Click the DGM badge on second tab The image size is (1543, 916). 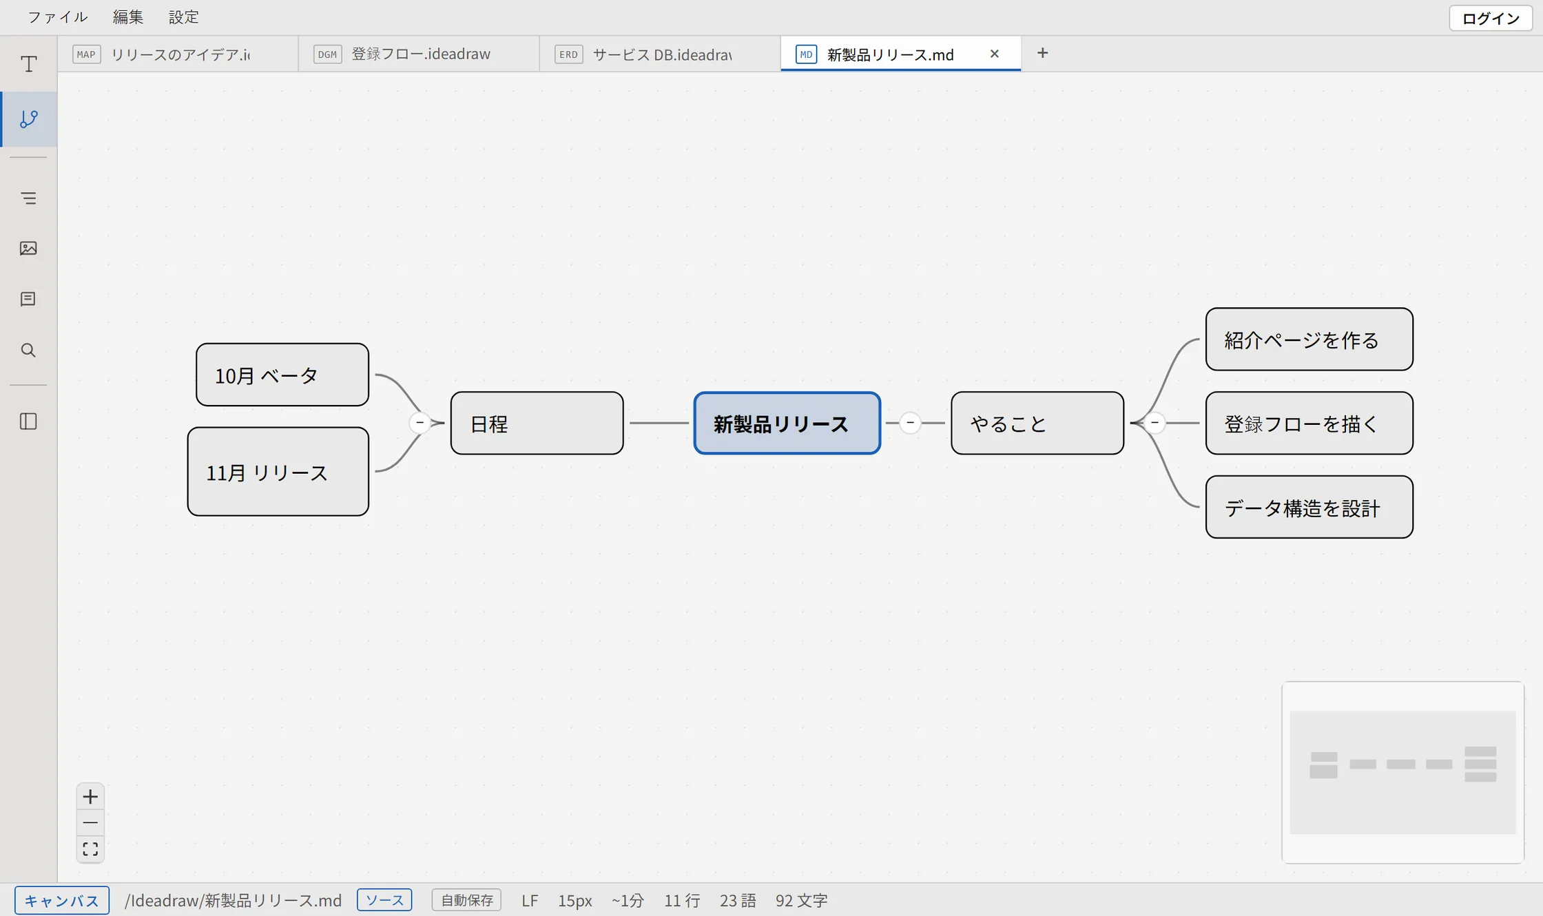(x=327, y=54)
